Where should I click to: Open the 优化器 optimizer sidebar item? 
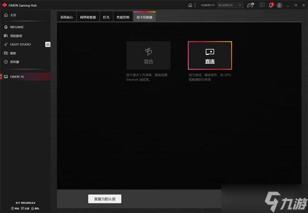coord(12,62)
